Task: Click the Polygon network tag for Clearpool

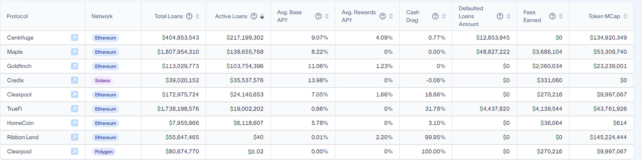Action: click(104, 152)
